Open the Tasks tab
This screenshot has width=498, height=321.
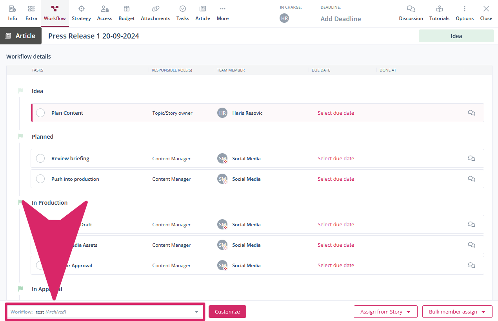pos(183,13)
